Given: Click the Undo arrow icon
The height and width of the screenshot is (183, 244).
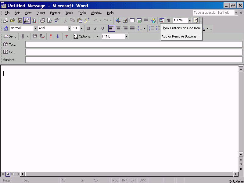Looking at the screenshot, I should (95, 20).
